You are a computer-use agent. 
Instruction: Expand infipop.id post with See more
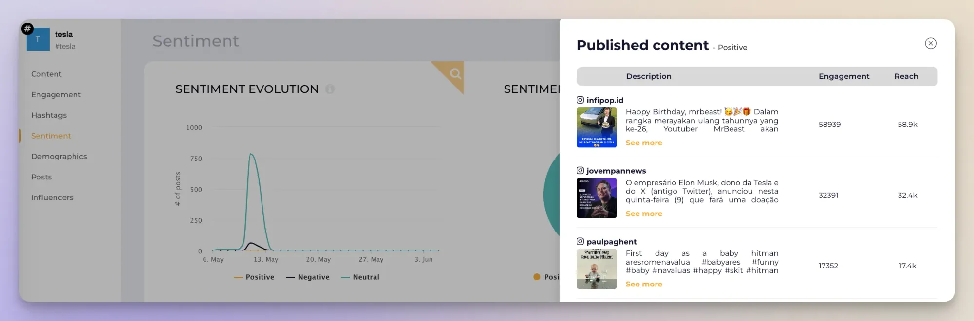point(644,143)
